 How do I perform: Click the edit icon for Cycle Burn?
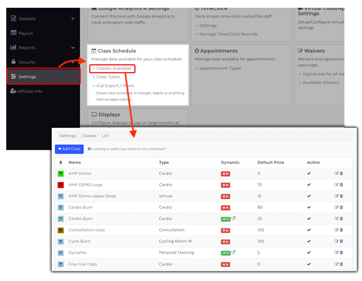(337, 241)
